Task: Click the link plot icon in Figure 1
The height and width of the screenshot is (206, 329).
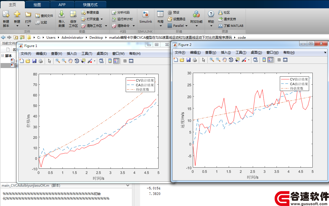Action: click(x=101, y=61)
